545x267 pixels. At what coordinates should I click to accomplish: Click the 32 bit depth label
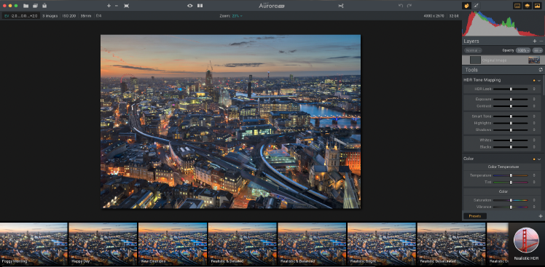pyautogui.click(x=454, y=16)
